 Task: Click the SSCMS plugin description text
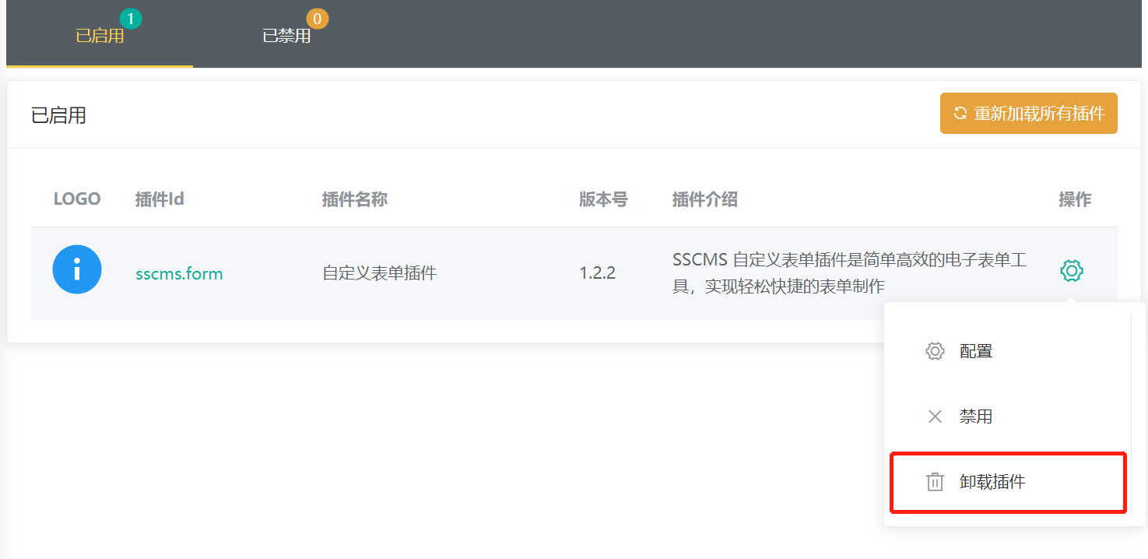click(x=849, y=273)
